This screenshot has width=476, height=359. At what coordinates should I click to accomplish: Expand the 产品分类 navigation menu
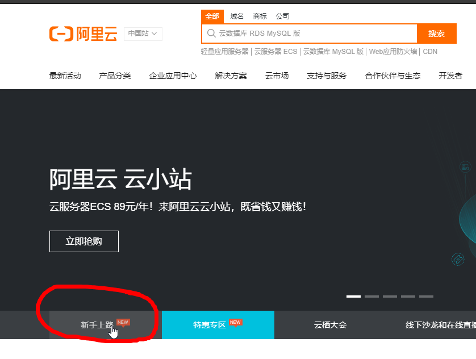coord(115,74)
